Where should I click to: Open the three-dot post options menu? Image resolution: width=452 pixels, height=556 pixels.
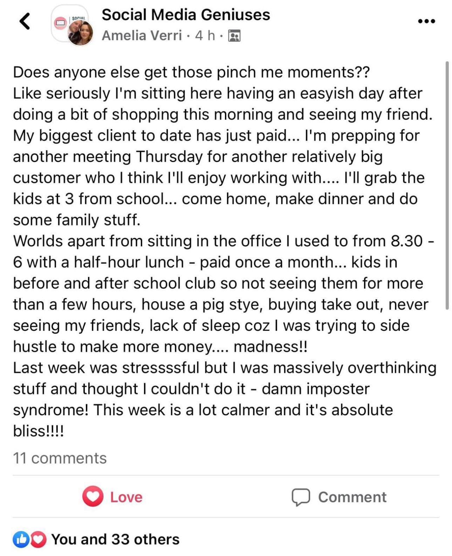(x=426, y=21)
